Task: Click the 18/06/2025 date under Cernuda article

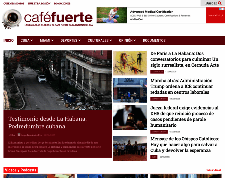Action: tap(171, 71)
